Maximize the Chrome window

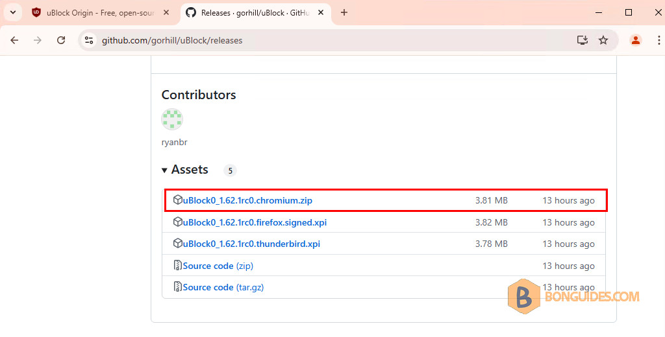tap(629, 13)
